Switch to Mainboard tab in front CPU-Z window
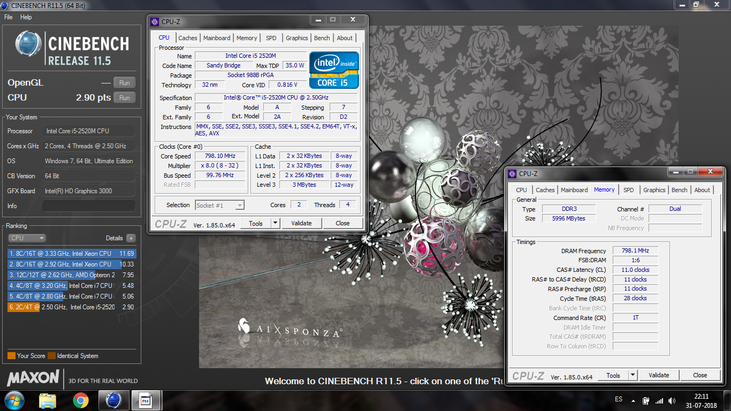This screenshot has height=411, width=731. 217,38
